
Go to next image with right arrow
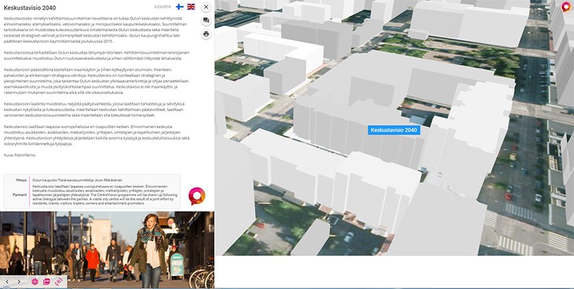tap(19, 281)
